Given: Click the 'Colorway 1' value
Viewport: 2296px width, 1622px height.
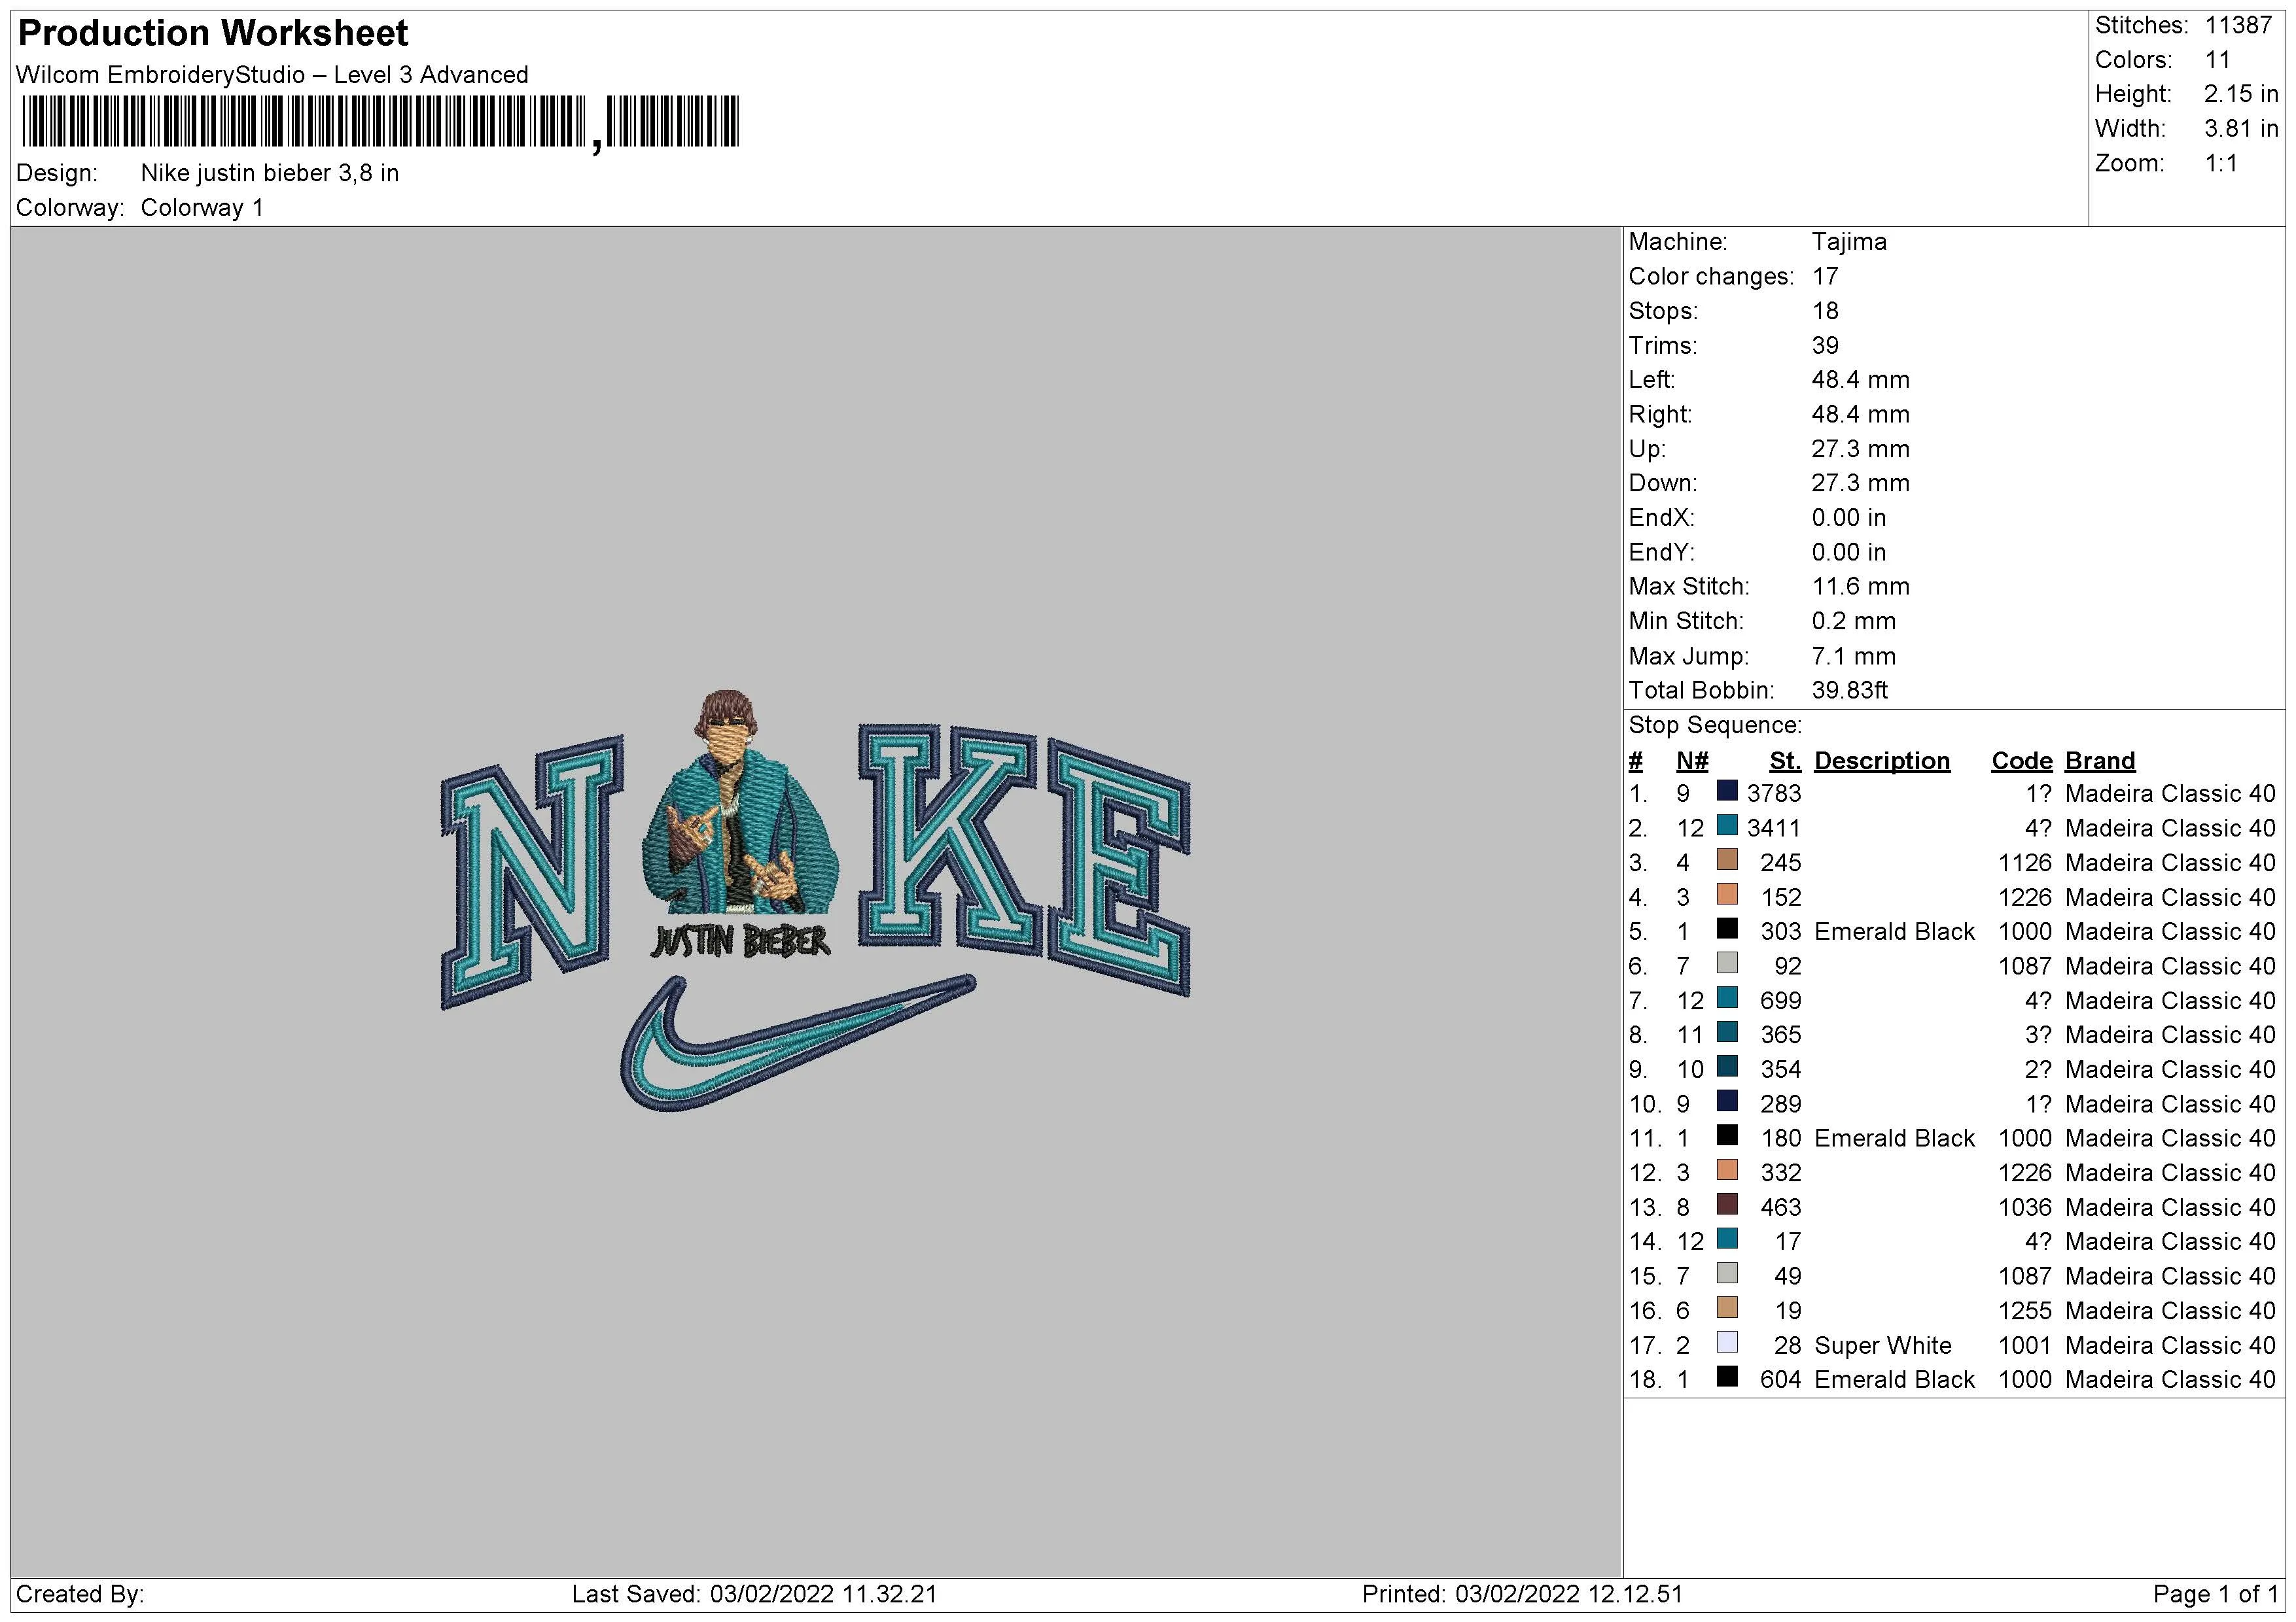Looking at the screenshot, I should pos(202,208).
